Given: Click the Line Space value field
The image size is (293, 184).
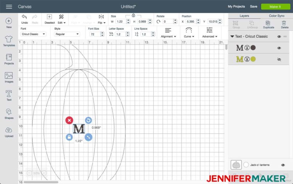Looking at the screenshot, I should (146, 34).
